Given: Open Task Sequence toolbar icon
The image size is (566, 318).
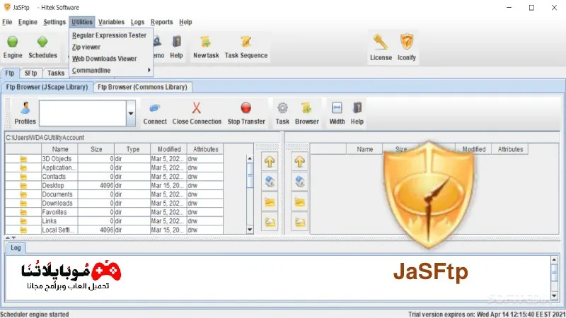Looking at the screenshot, I should 246,42.
